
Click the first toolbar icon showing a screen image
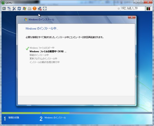4,8
